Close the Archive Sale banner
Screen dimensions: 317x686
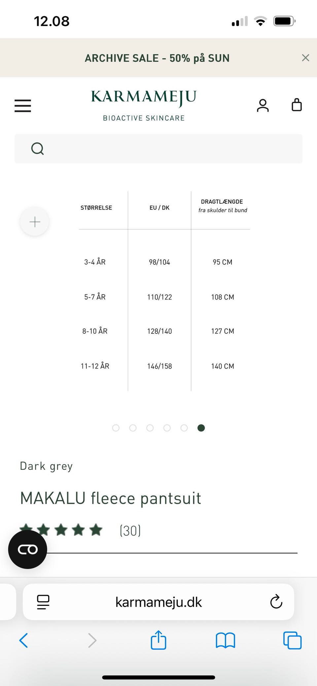pyautogui.click(x=305, y=58)
